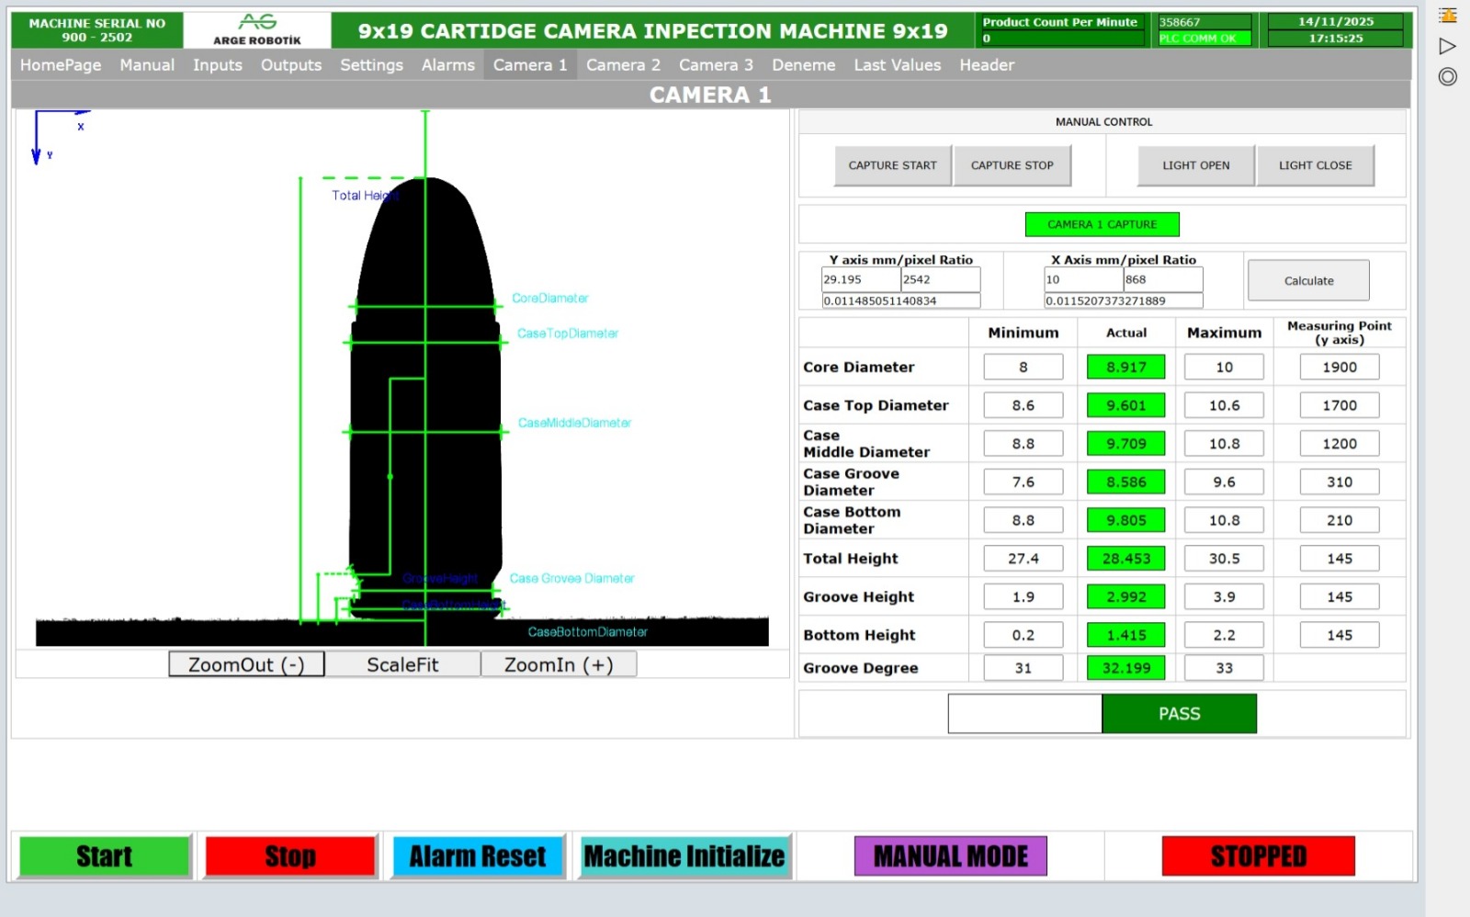1470x917 pixels.
Task: Click the ARGE ROBOTİK logo
Action: point(257,29)
